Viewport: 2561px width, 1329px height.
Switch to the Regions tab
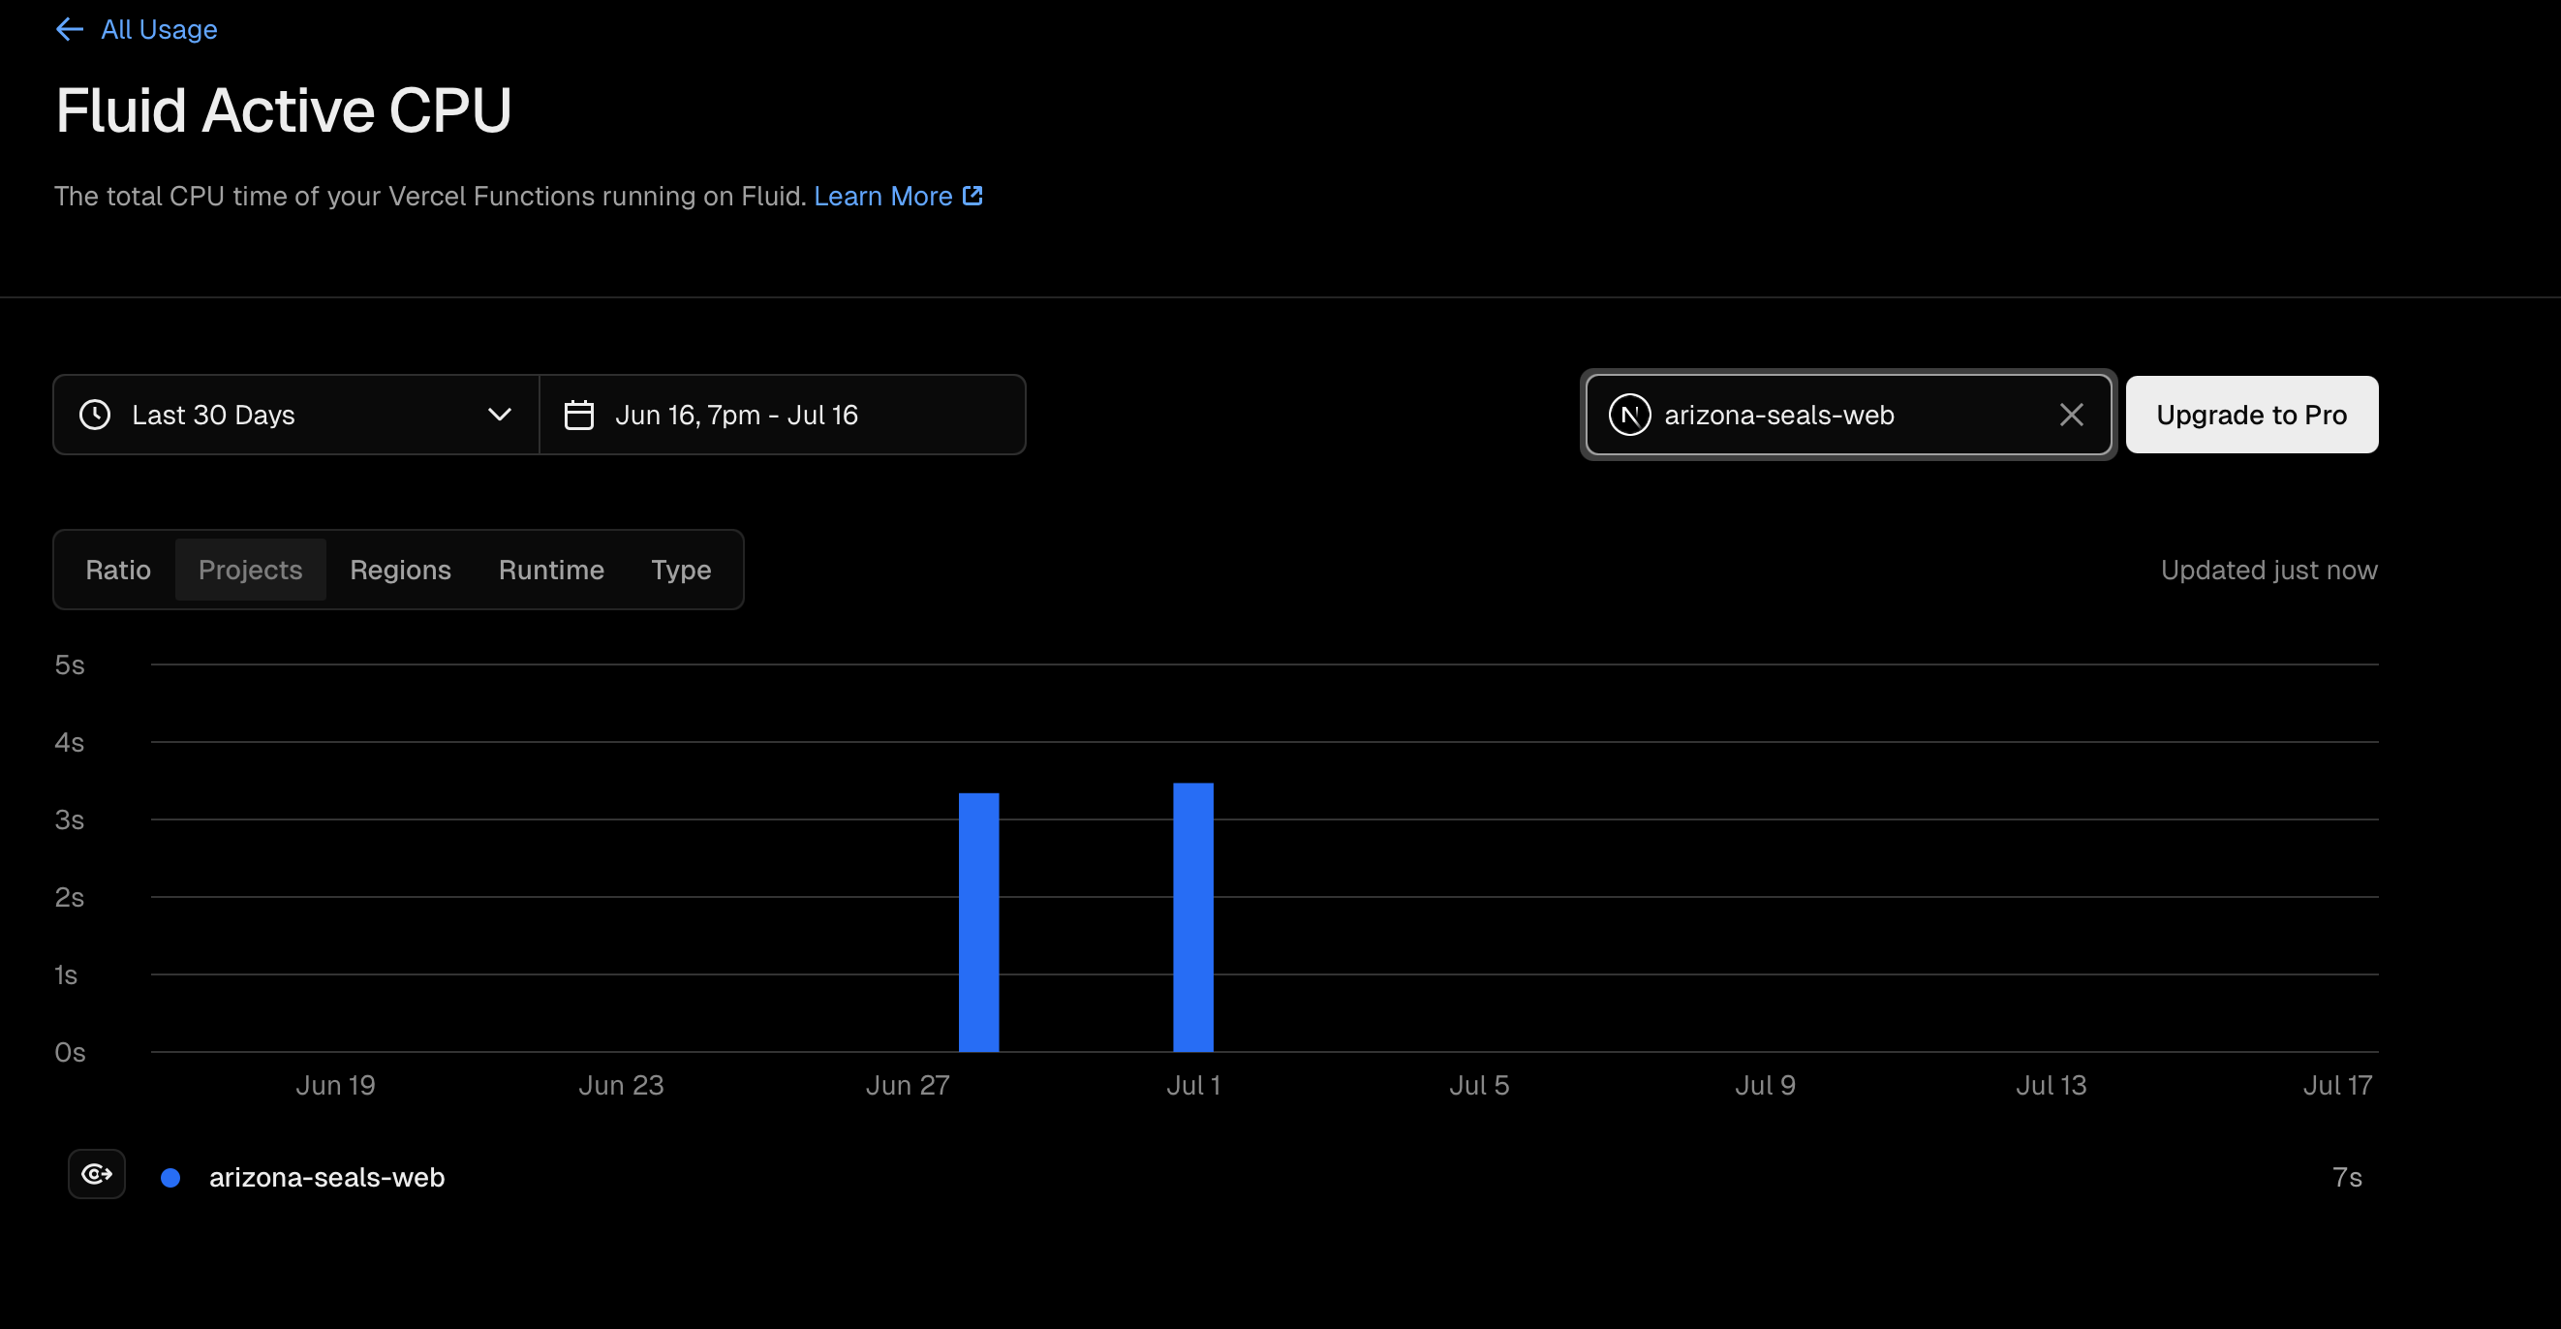click(401, 570)
